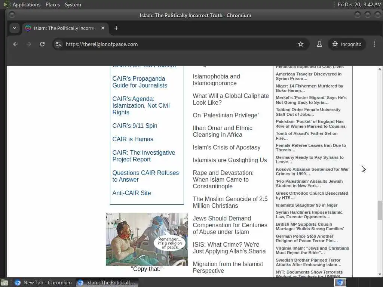383x287 pixels.
Task: Open Islam's Crisis of Apostasy article
Action: point(227,147)
